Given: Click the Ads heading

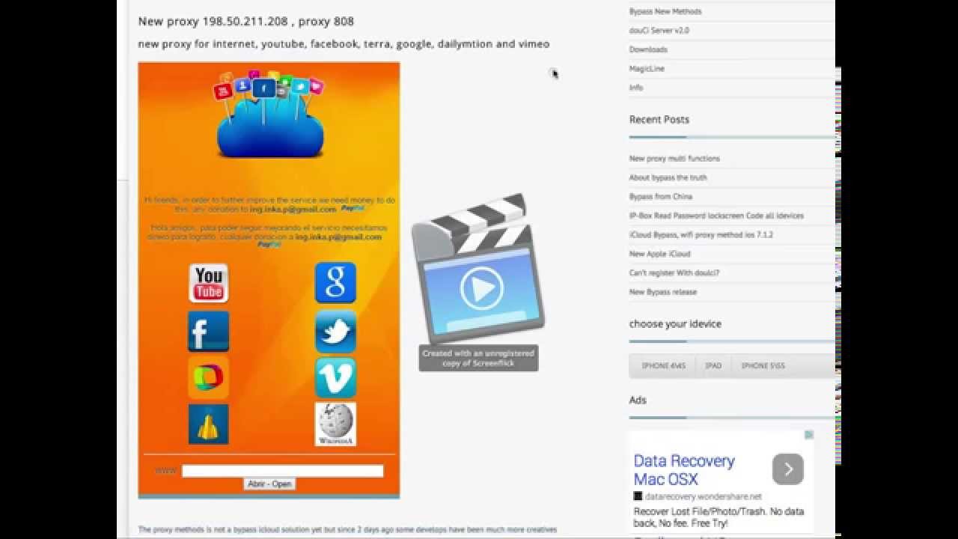Looking at the screenshot, I should point(638,400).
